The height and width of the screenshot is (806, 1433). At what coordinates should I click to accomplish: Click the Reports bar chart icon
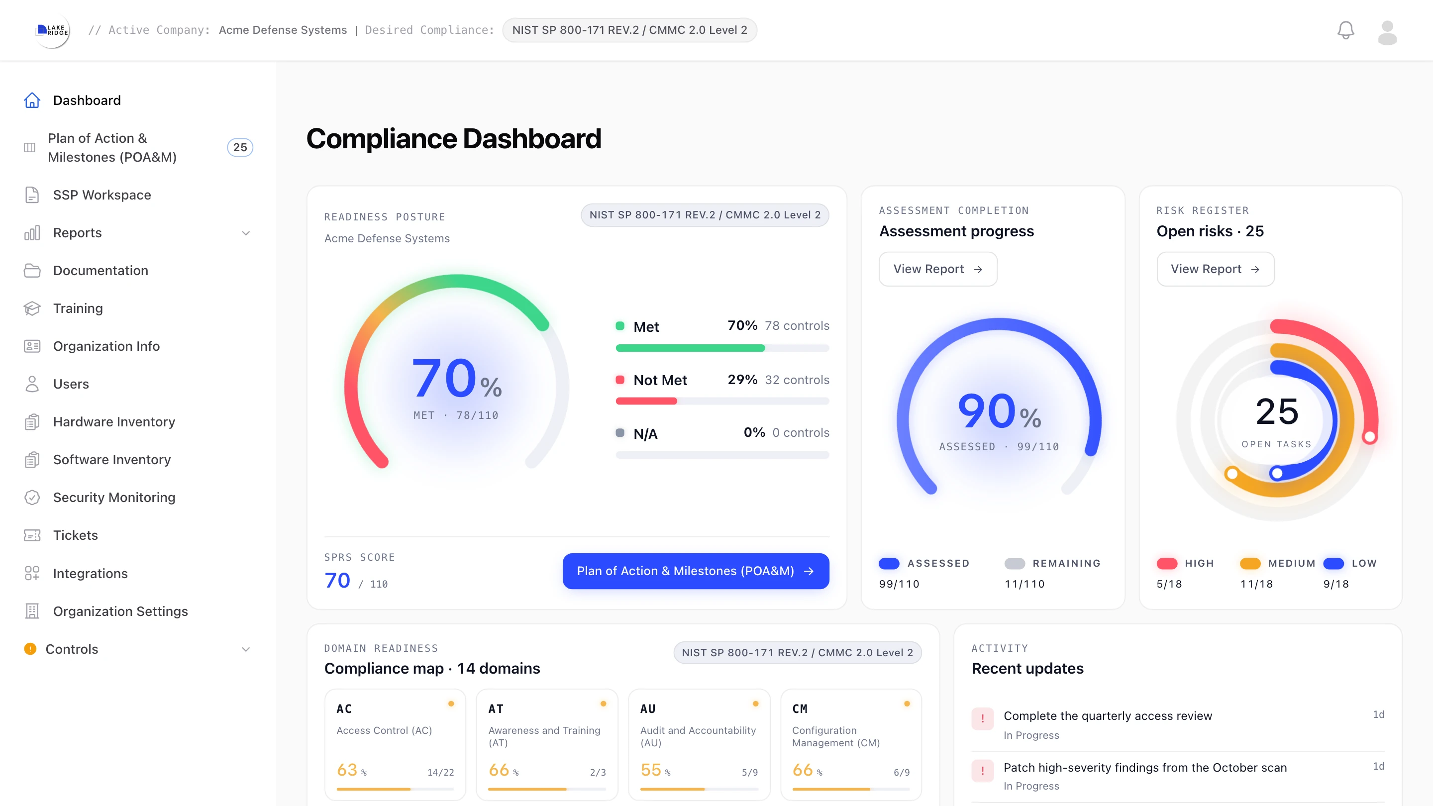click(x=32, y=232)
